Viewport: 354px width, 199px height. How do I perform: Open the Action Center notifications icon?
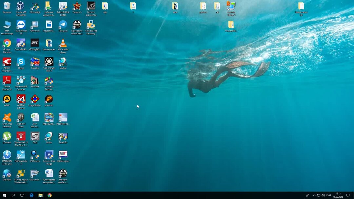348,195
